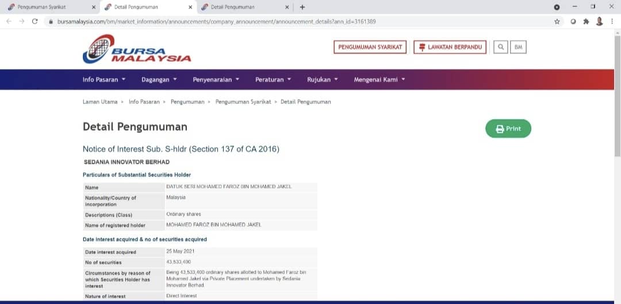Click the DATUK SERI MOHAMED FAROZ name value
The height and width of the screenshot is (304, 621).
pyautogui.click(x=229, y=186)
